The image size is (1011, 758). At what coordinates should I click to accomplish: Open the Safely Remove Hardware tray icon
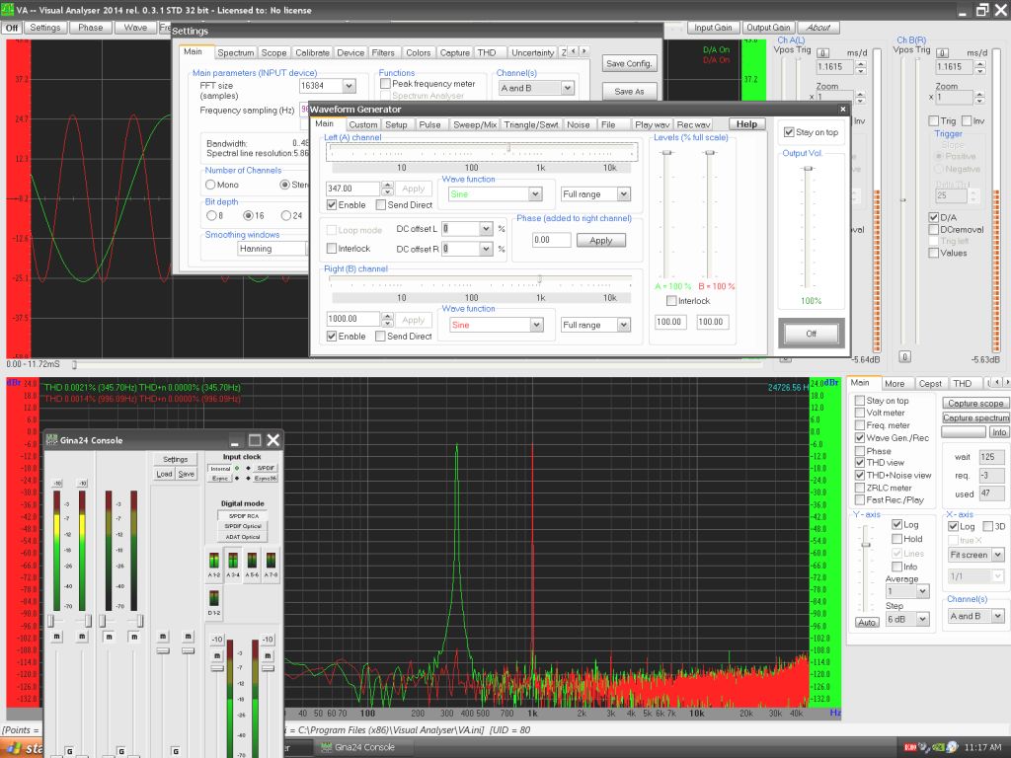[x=924, y=747]
